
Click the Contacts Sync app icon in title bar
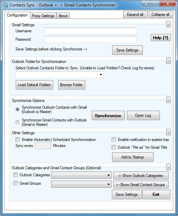[5, 5]
